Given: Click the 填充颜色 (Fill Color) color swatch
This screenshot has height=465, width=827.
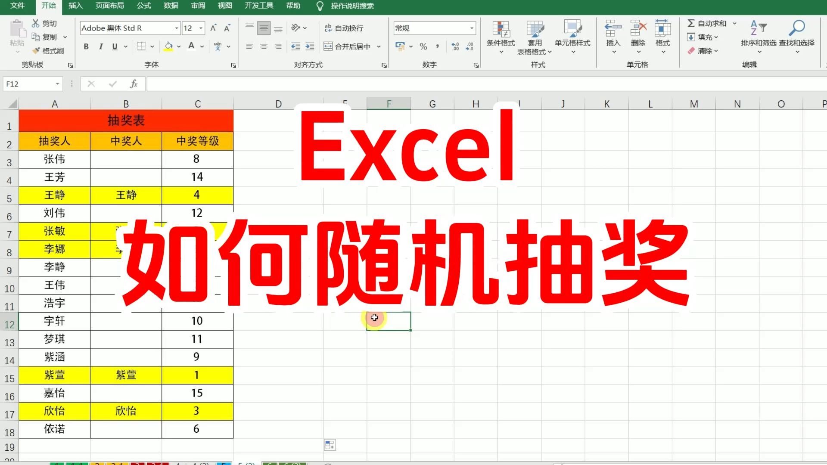Looking at the screenshot, I should coord(169,50).
